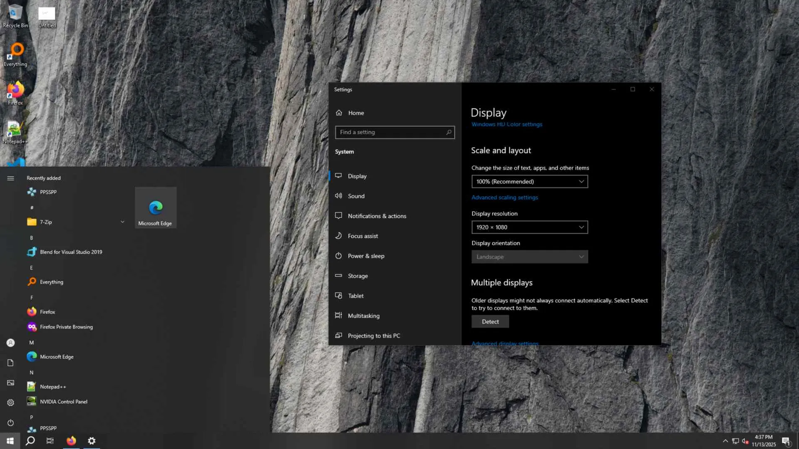
Task: Click the user account icon in Start
Action: coord(10,343)
